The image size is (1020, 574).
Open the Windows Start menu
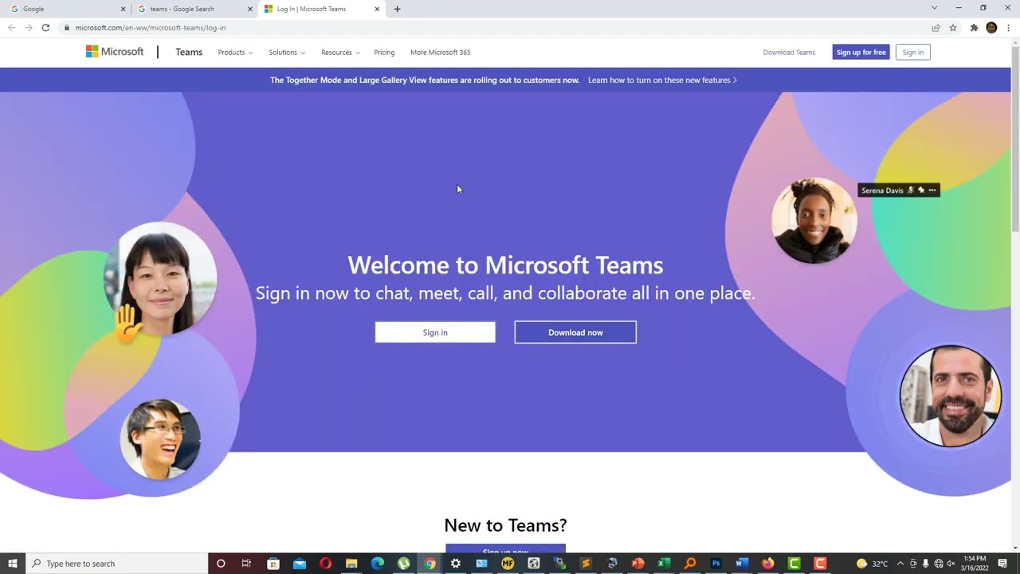coord(12,564)
